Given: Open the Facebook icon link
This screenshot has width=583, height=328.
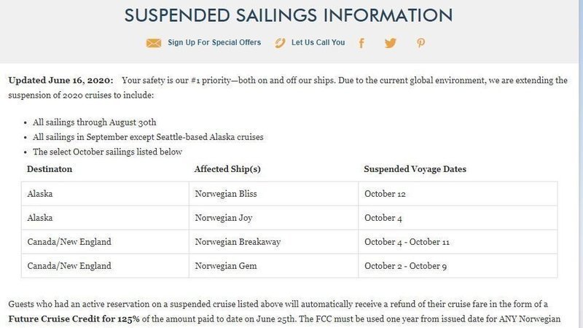Looking at the screenshot, I should pyautogui.click(x=361, y=43).
